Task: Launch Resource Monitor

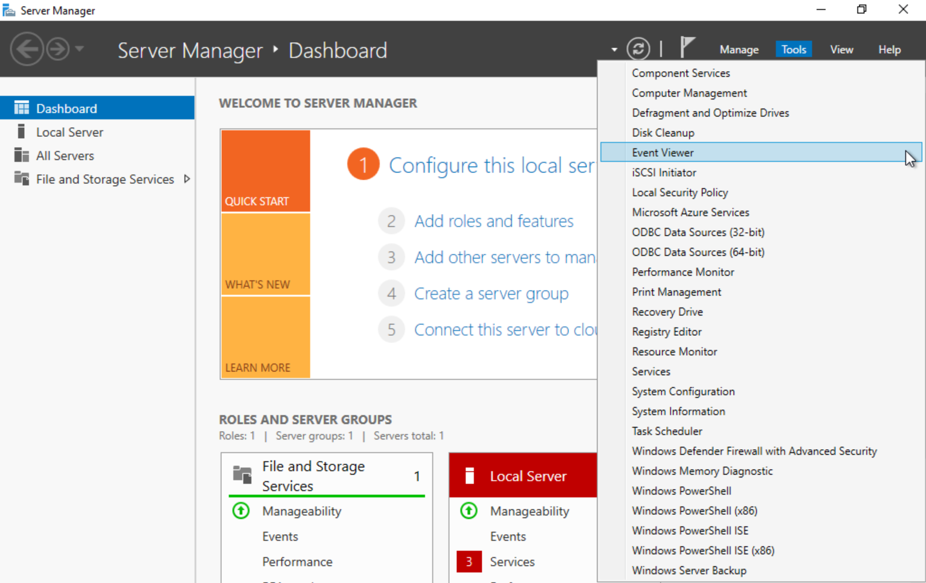Action: pos(761,351)
